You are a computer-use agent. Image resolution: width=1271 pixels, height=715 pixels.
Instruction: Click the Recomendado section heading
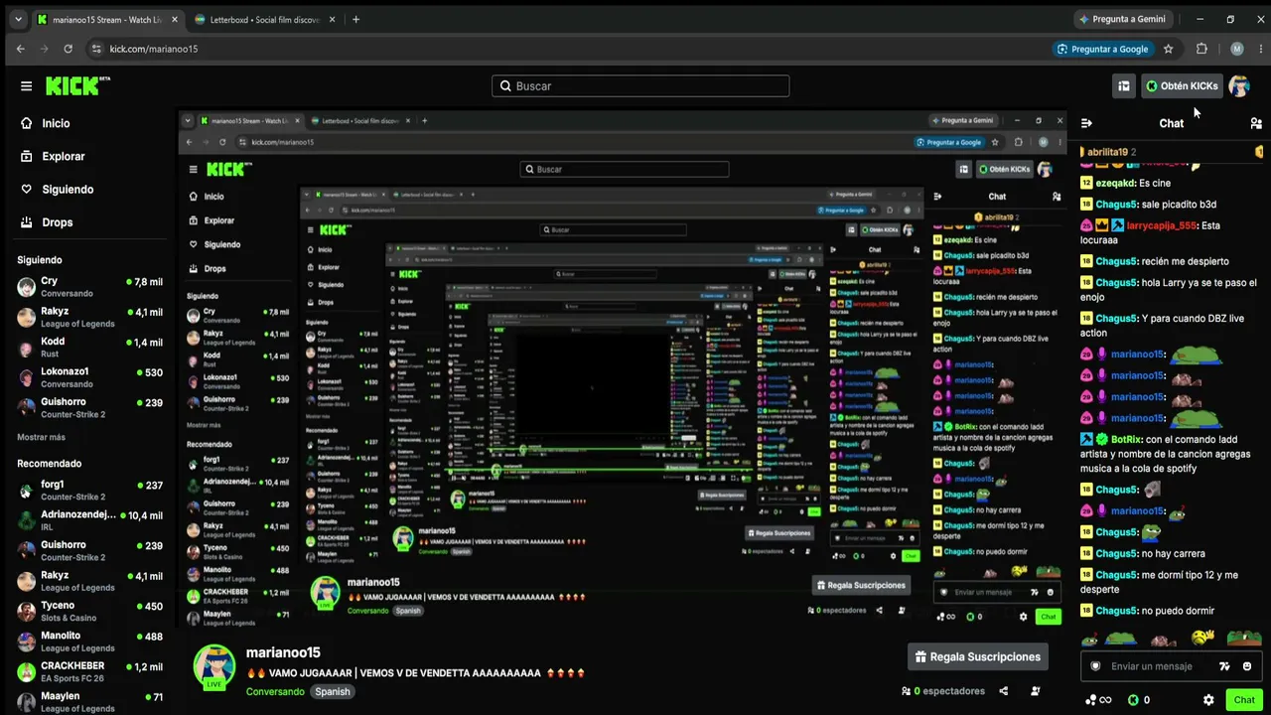click(x=49, y=463)
